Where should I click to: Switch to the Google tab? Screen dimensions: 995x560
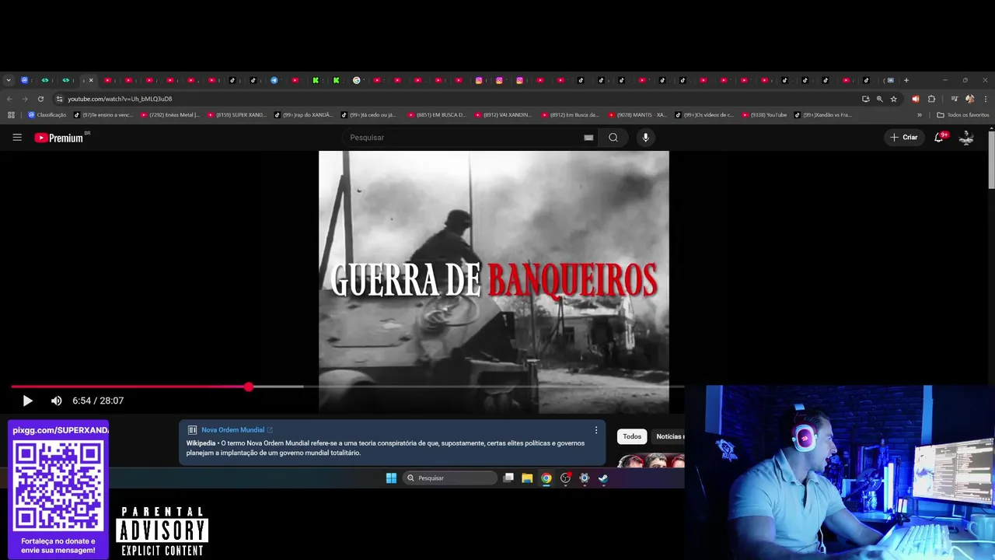pyautogui.click(x=357, y=80)
